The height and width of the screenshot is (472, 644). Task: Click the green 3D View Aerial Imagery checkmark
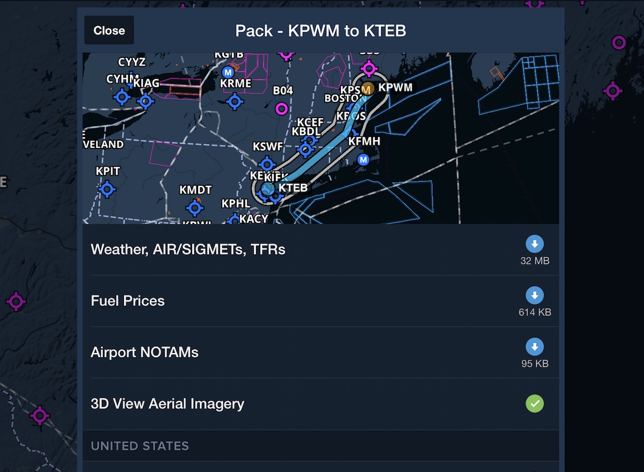[x=535, y=404]
